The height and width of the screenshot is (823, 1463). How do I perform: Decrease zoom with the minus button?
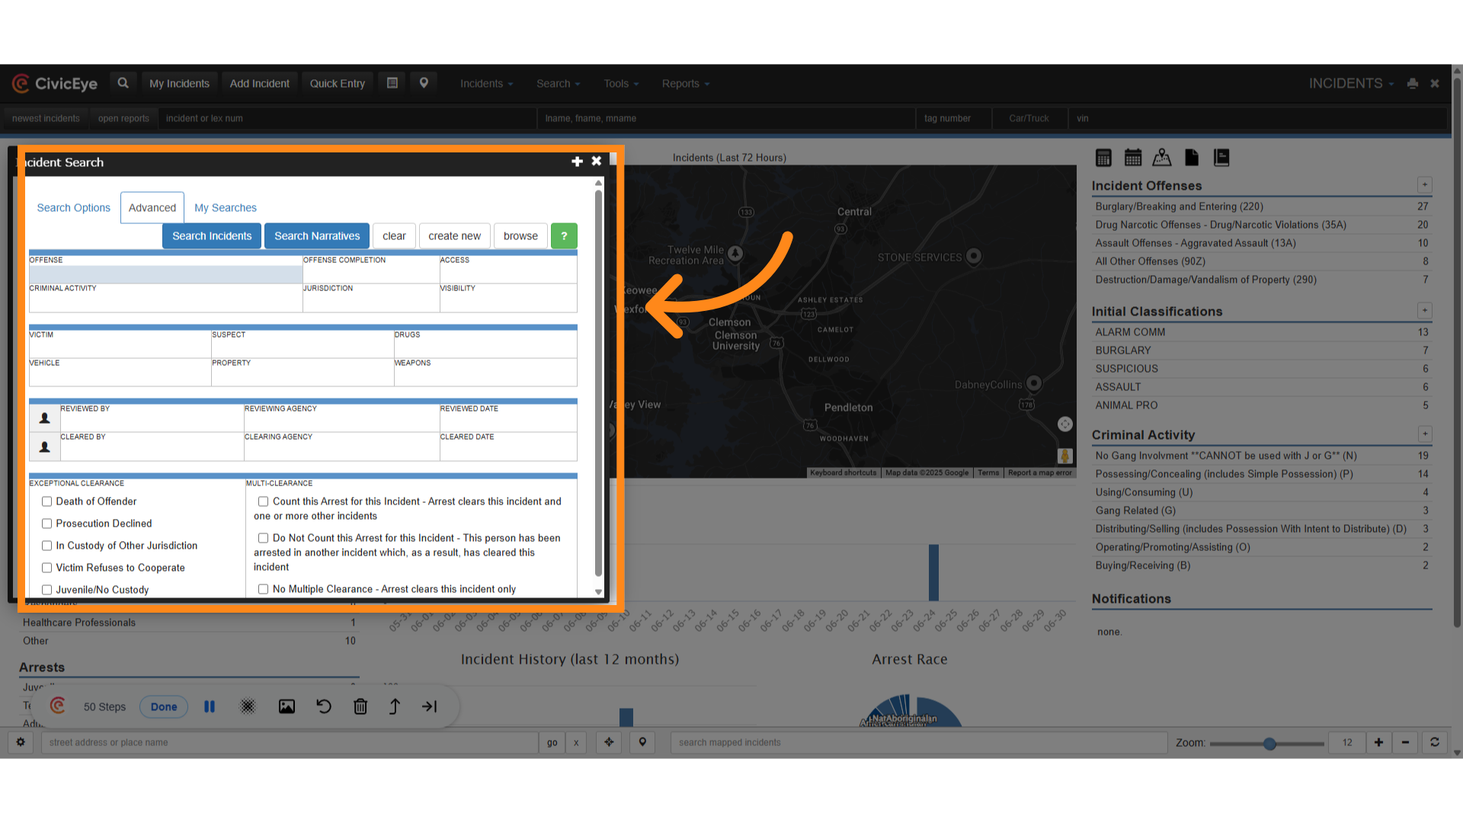(x=1405, y=742)
